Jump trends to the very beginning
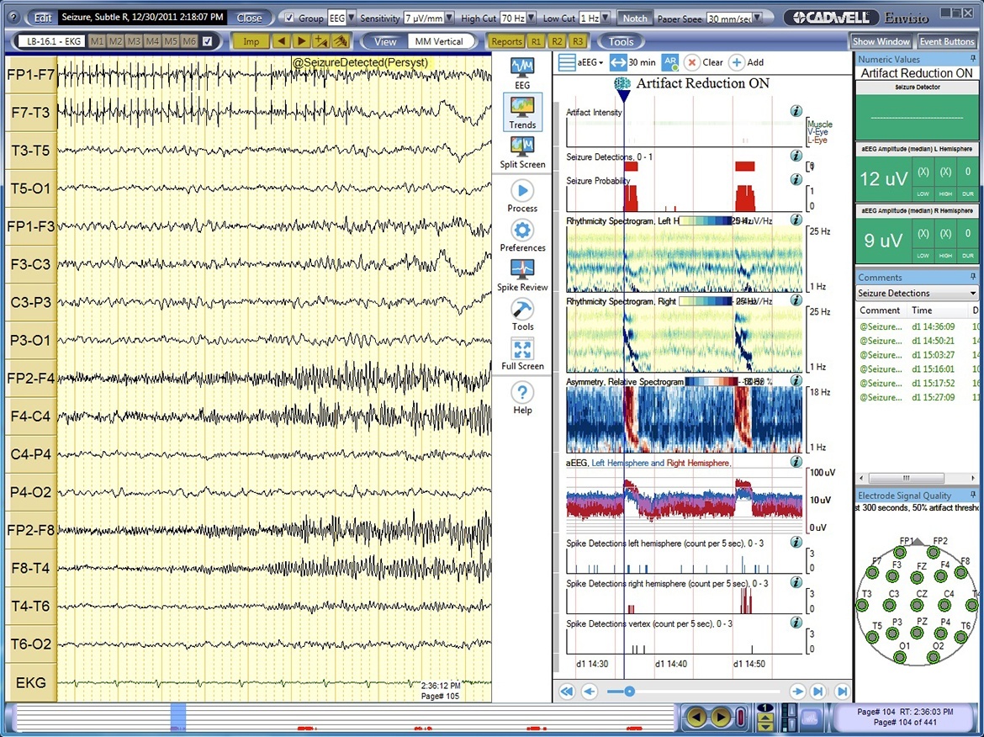984x737 pixels. pos(567,692)
